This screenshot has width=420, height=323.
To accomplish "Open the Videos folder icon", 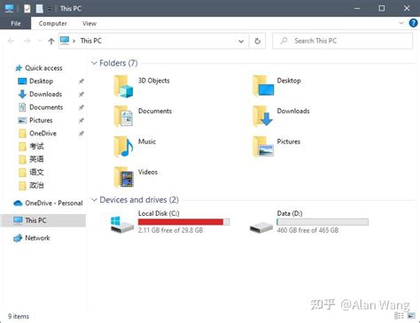I will pyautogui.click(x=124, y=177).
